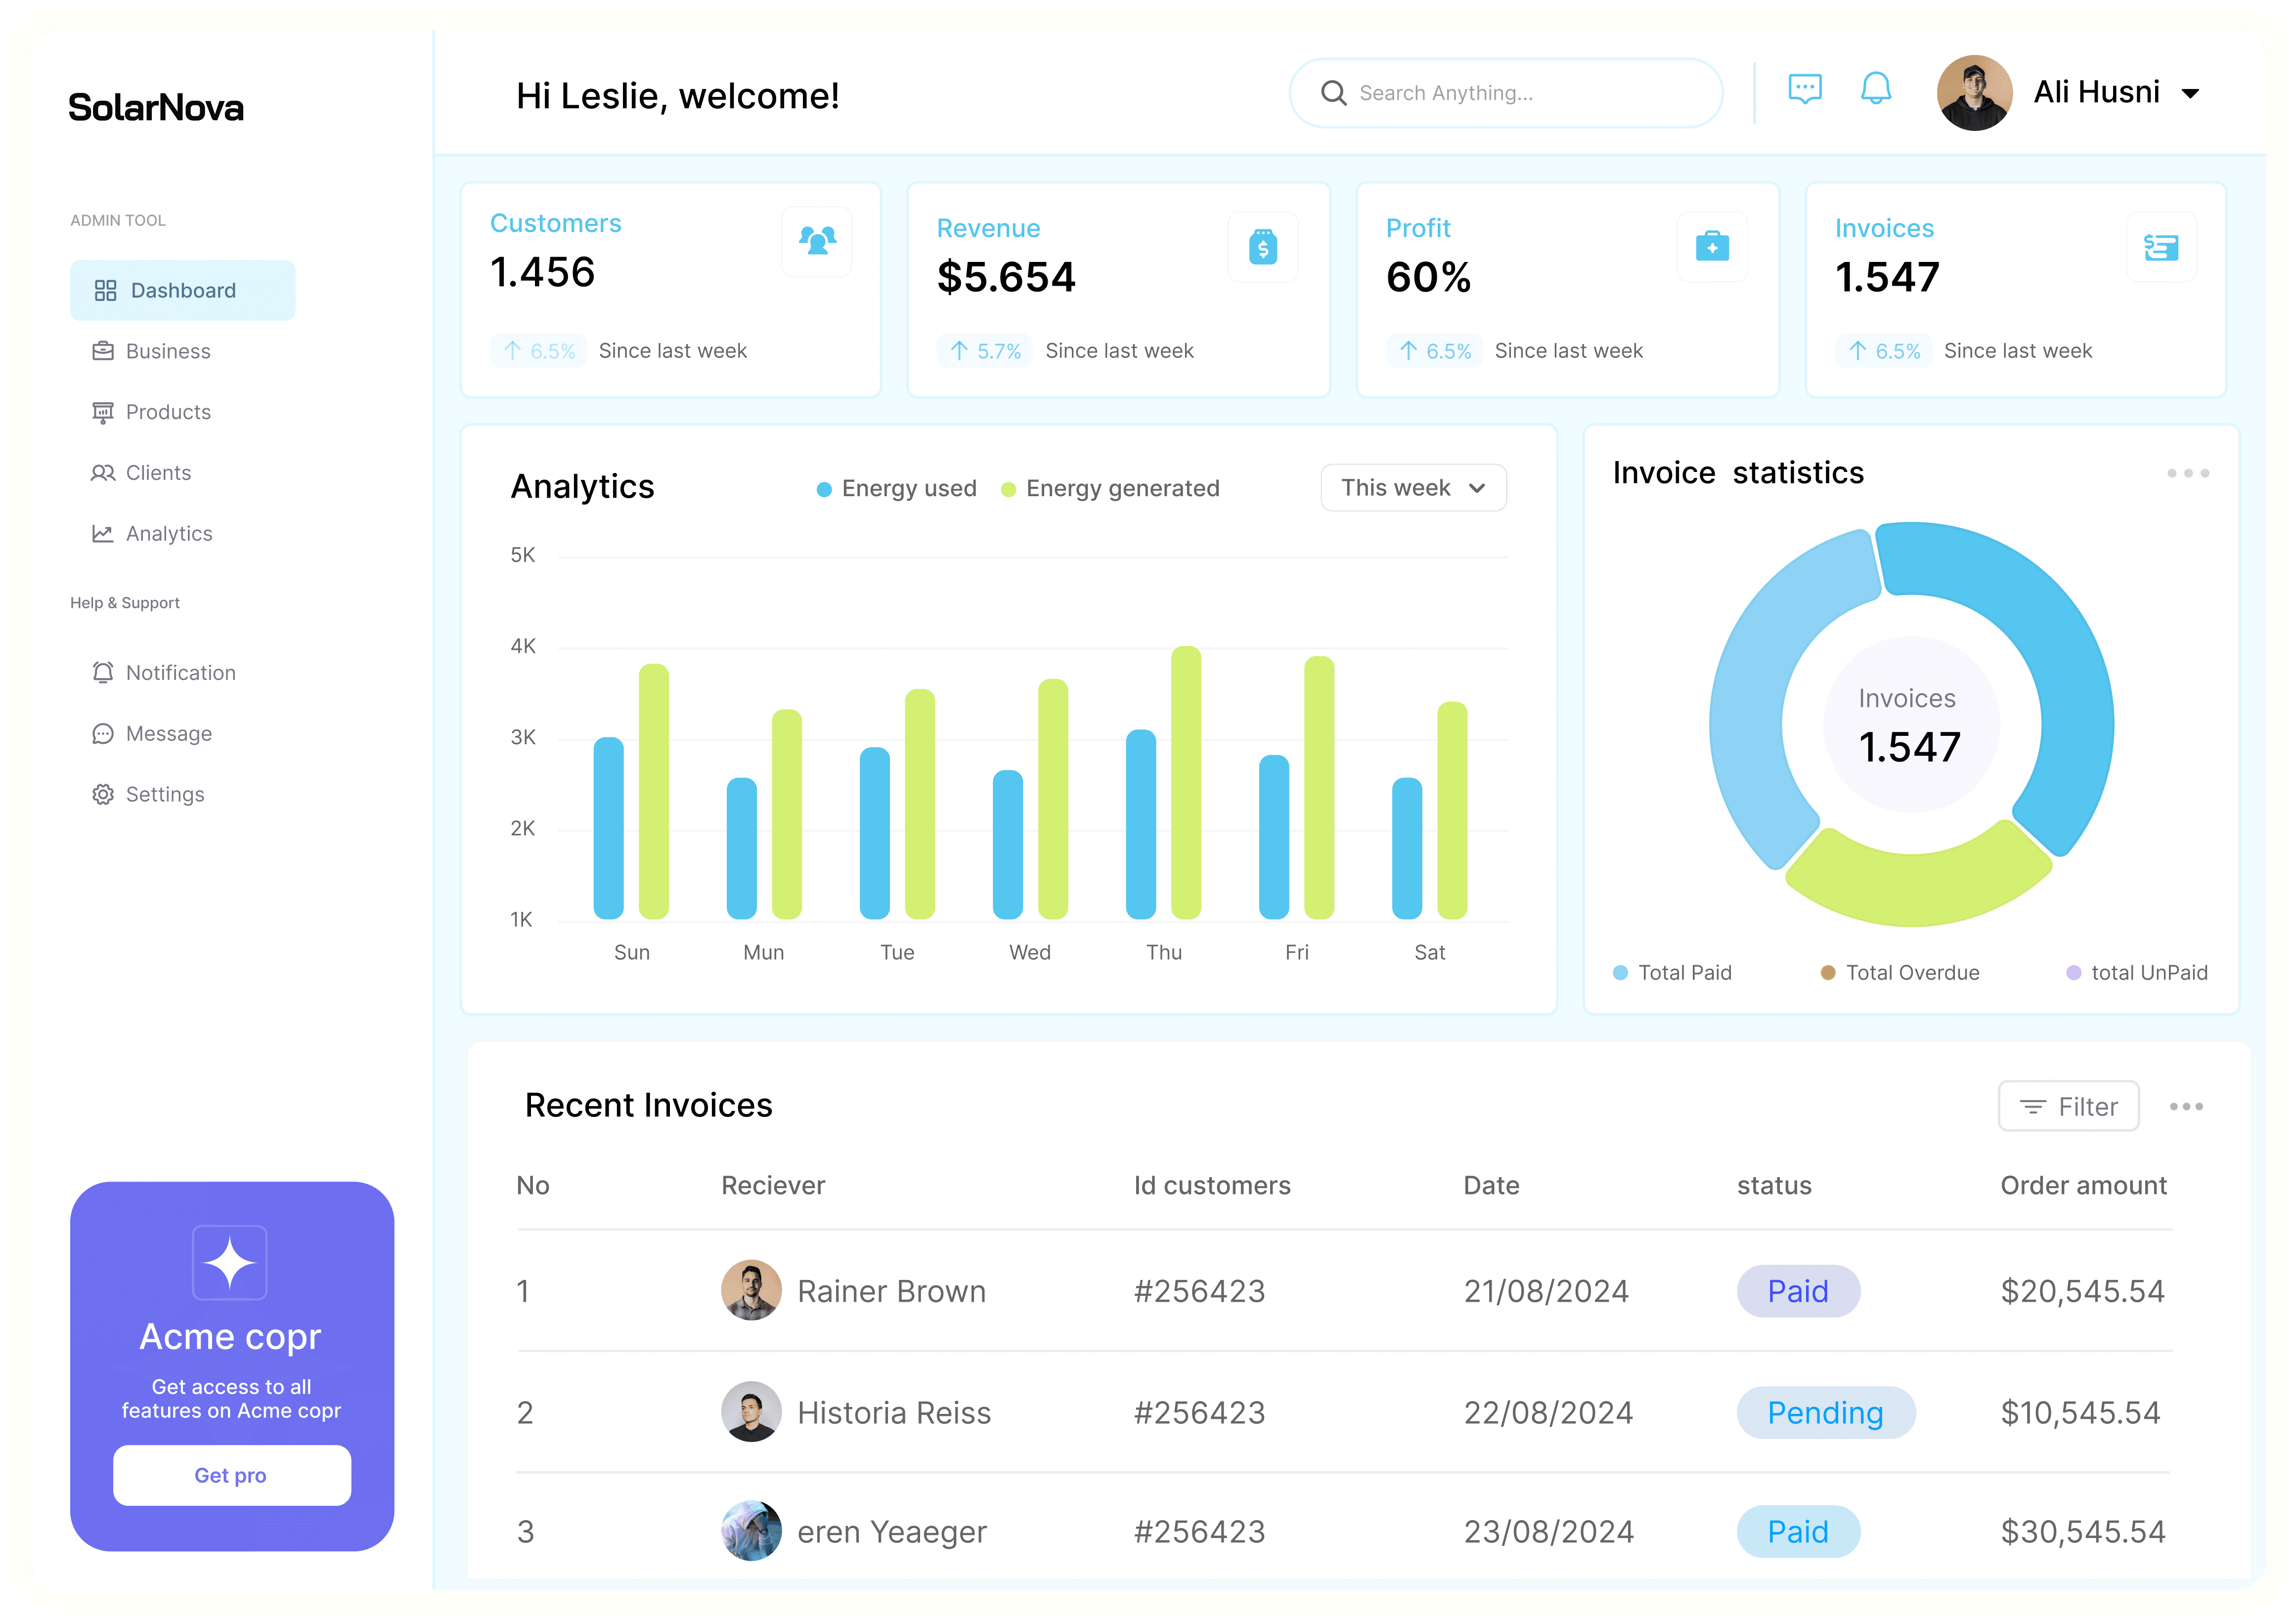The width and height of the screenshot is (2296, 1619).
Task: Toggle Energy used legend series
Action: [896, 489]
